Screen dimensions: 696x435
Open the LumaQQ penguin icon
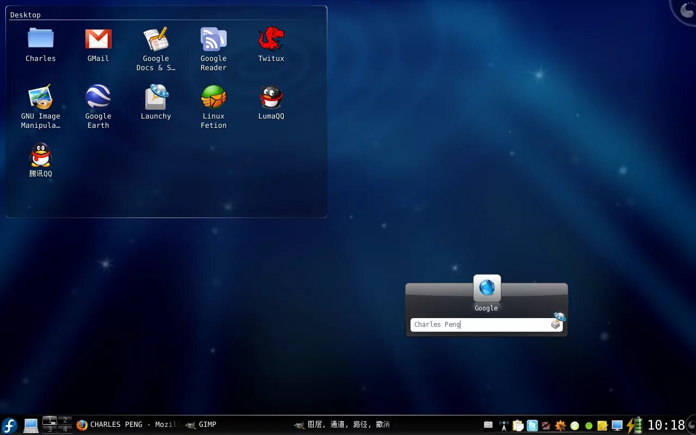pyautogui.click(x=271, y=97)
